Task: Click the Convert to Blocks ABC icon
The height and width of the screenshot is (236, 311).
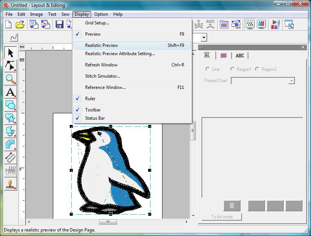Action: pyautogui.click(x=210, y=24)
